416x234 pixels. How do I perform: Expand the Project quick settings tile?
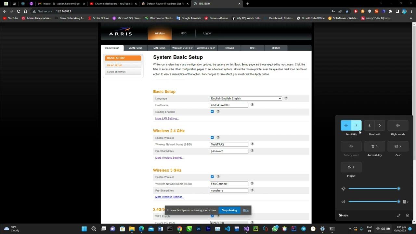click(x=351, y=167)
